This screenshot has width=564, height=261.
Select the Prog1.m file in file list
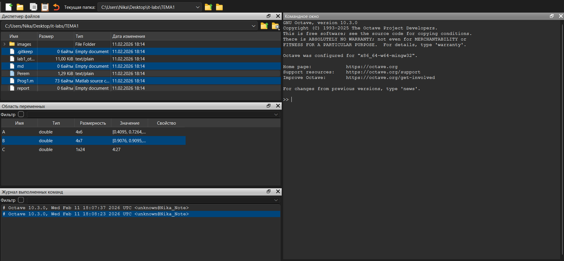click(25, 81)
